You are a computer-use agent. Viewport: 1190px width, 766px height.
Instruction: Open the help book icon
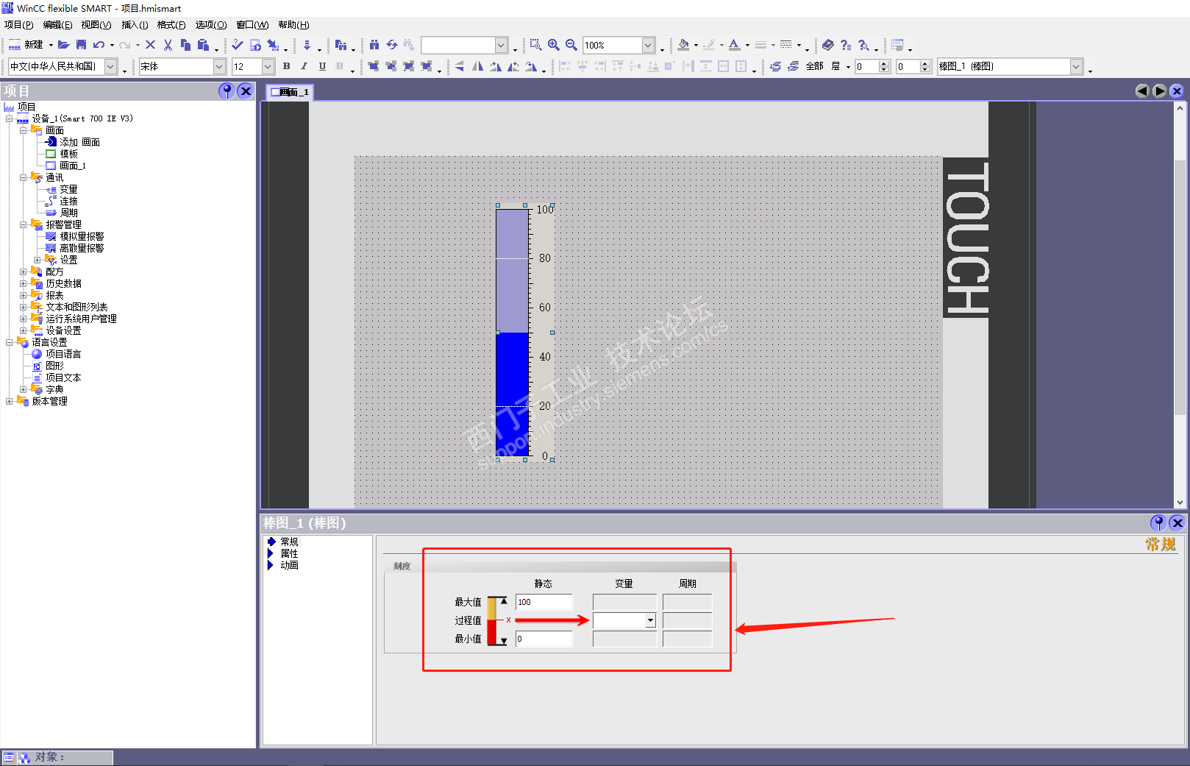tap(828, 45)
